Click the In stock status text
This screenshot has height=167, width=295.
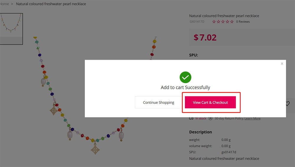pos(201,118)
